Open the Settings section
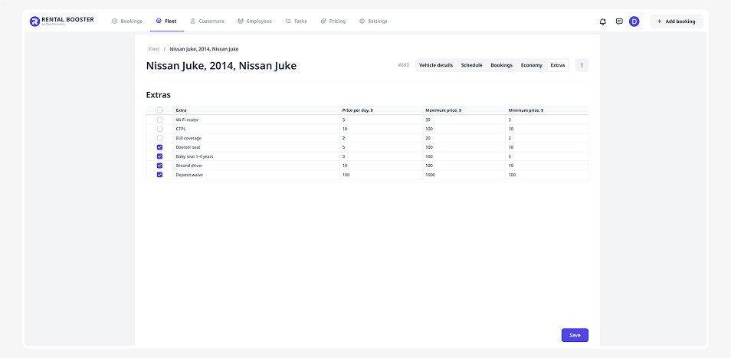The width and height of the screenshot is (731, 358). [373, 21]
